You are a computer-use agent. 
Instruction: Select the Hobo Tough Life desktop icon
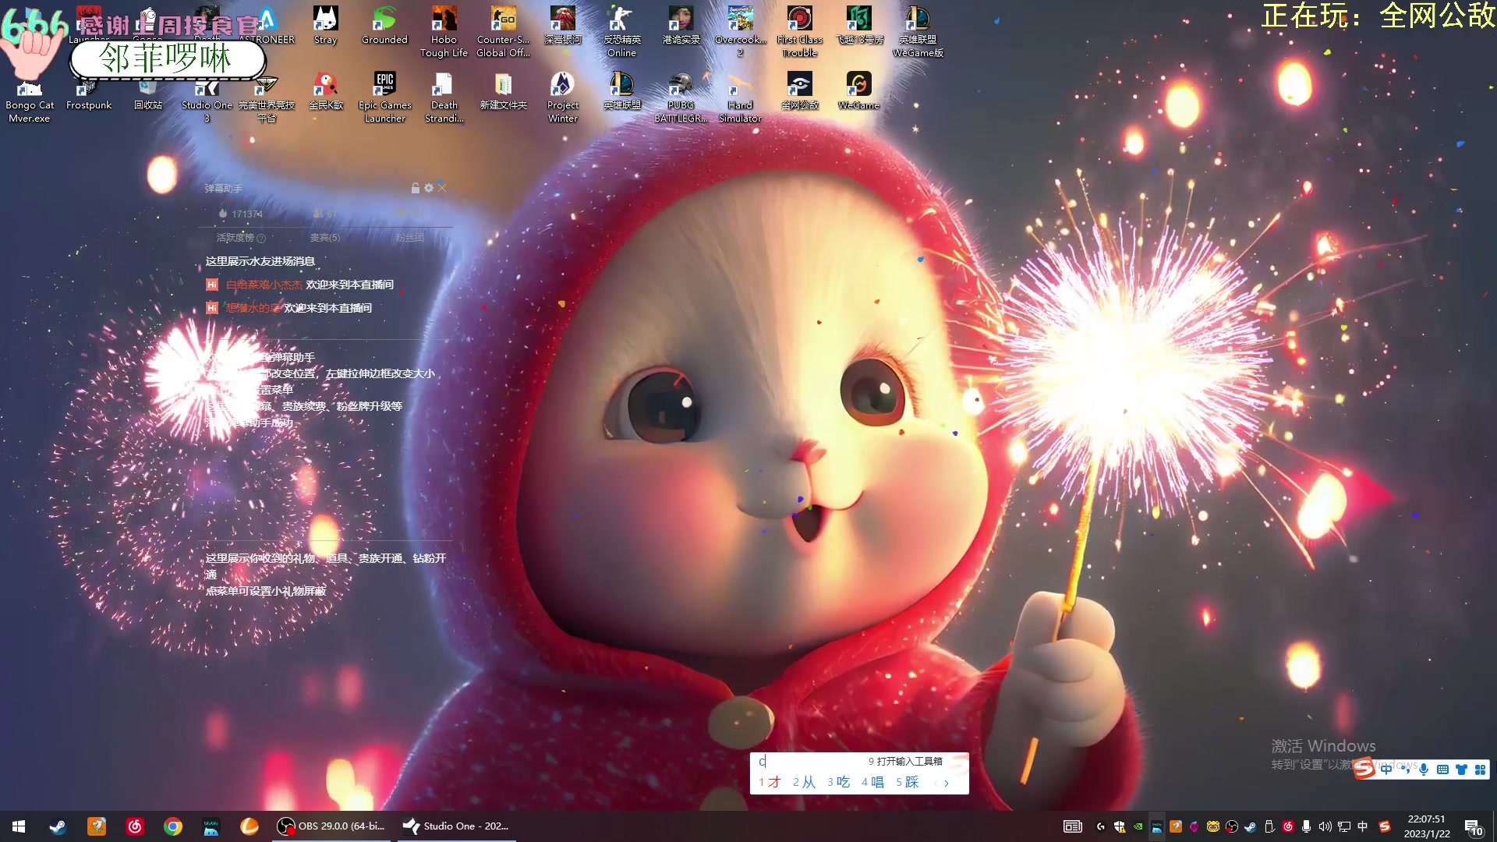[444, 32]
